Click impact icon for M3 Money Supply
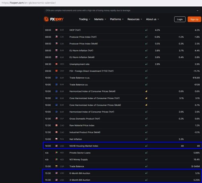Screen dimensions: 202x183 coord(146,159)
